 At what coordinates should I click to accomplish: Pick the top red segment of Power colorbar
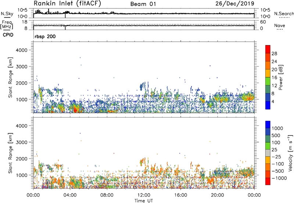(268, 49)
